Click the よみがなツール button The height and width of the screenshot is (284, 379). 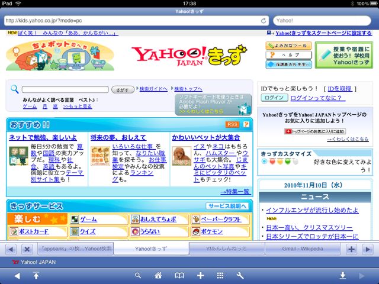[288, 46]
